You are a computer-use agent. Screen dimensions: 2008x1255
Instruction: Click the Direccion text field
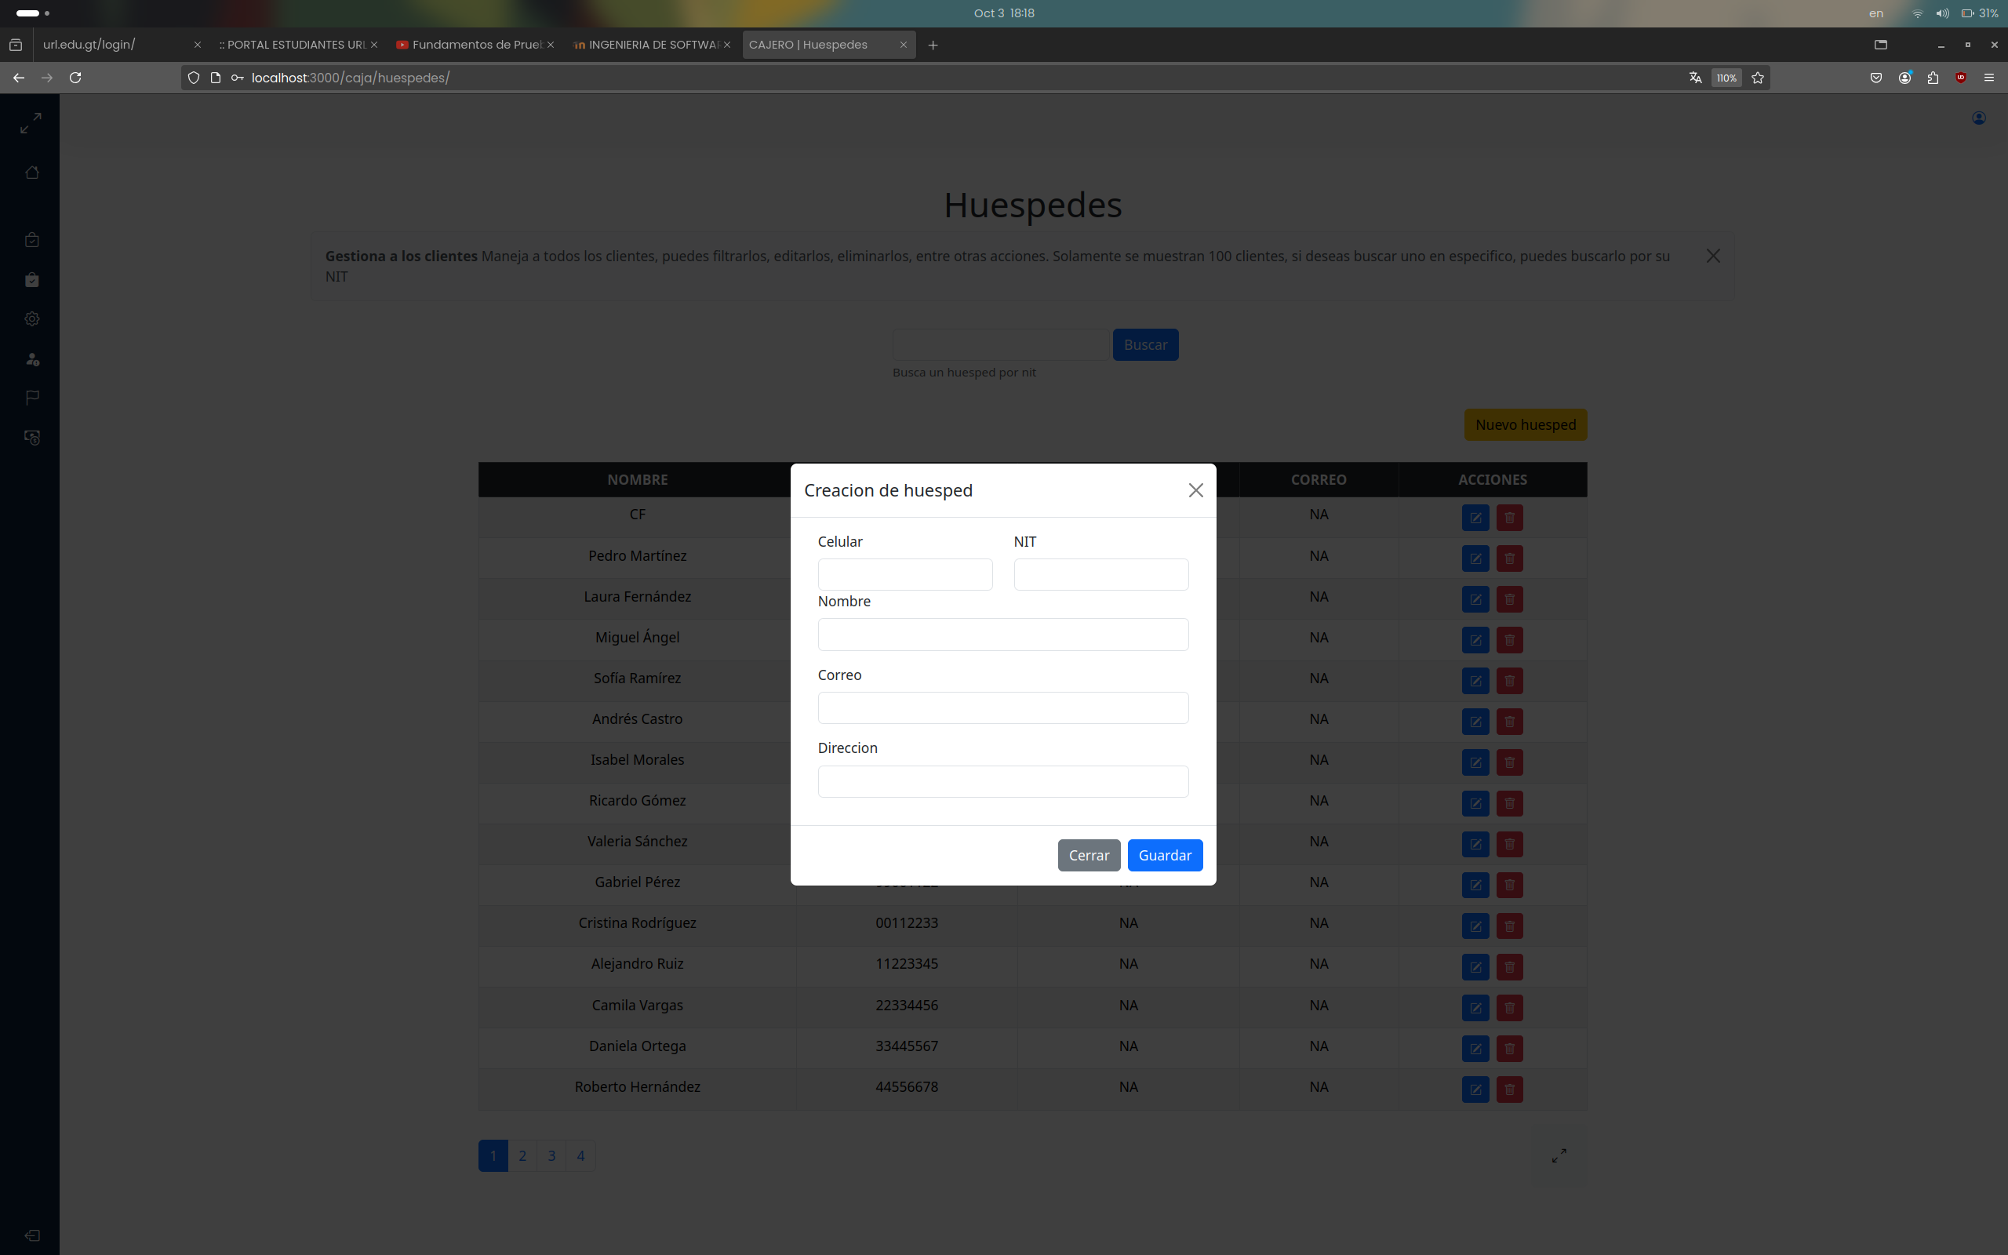(x=1002, y=781)
